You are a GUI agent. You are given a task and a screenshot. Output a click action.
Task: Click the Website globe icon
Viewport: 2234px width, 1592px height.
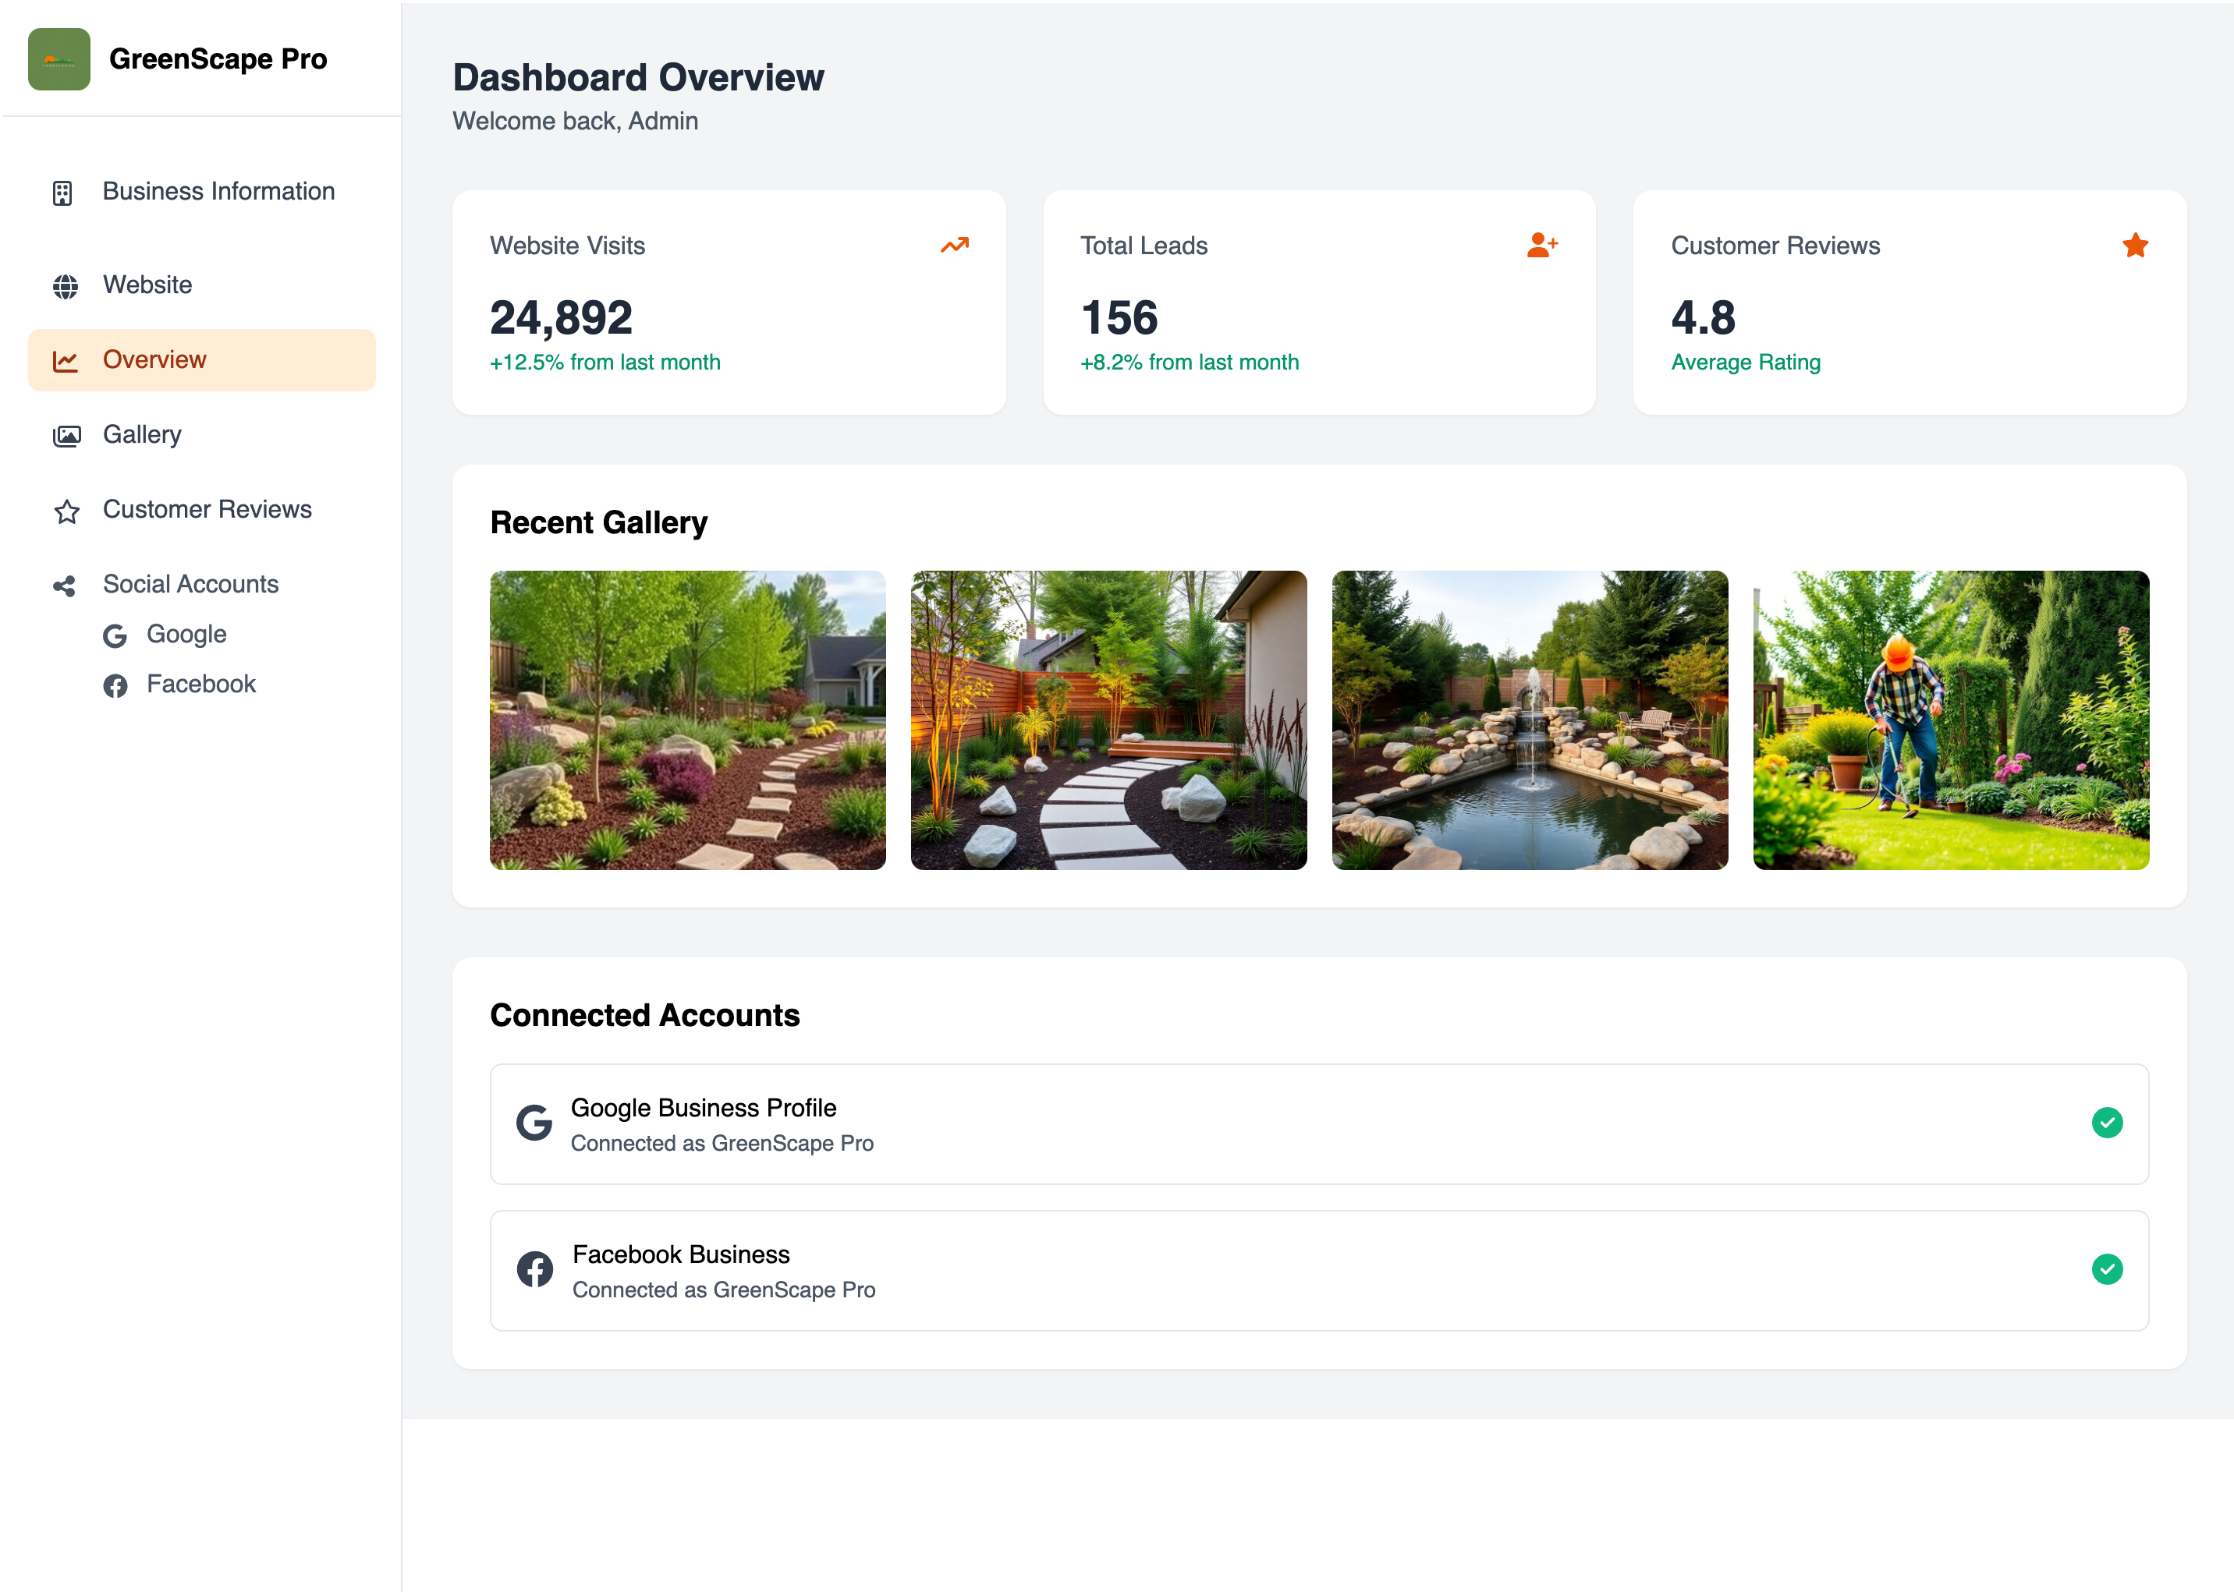coord(65,286)
